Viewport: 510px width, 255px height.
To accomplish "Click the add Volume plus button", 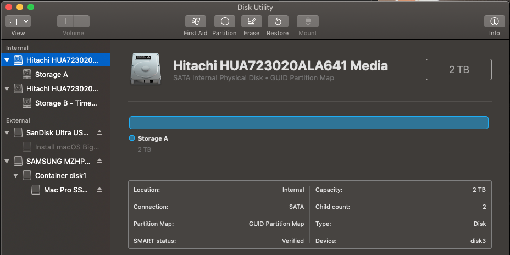I will coord(65,22).
